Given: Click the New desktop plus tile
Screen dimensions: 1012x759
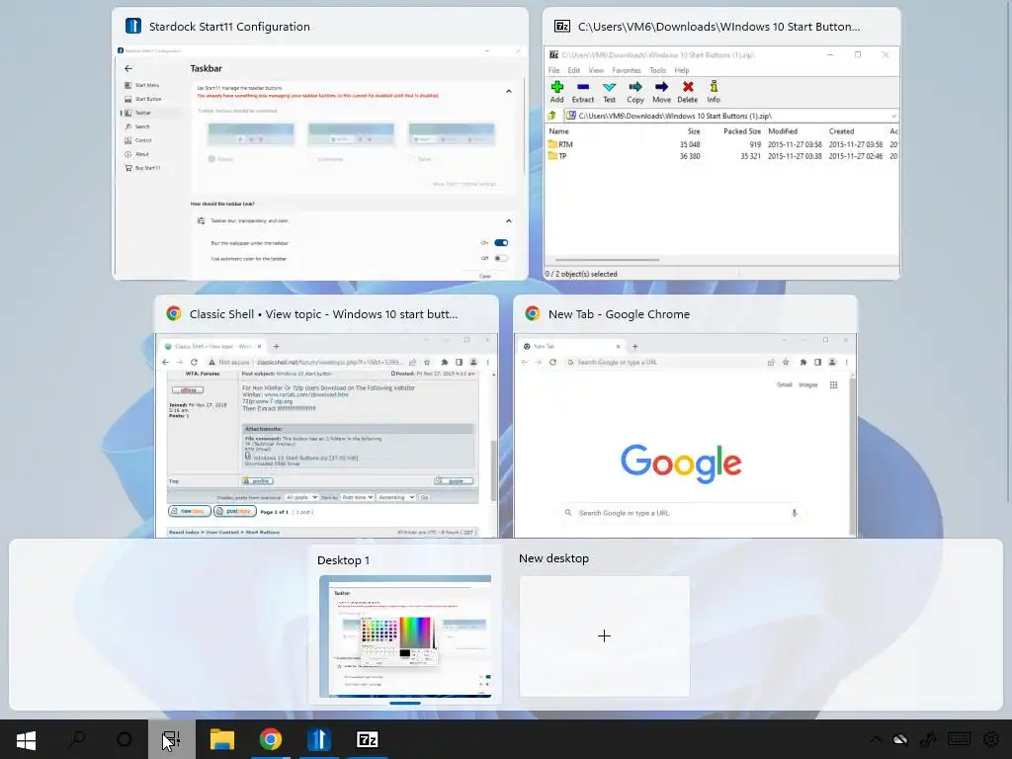Looking at the screenshot, I should (x=604, y=636).
